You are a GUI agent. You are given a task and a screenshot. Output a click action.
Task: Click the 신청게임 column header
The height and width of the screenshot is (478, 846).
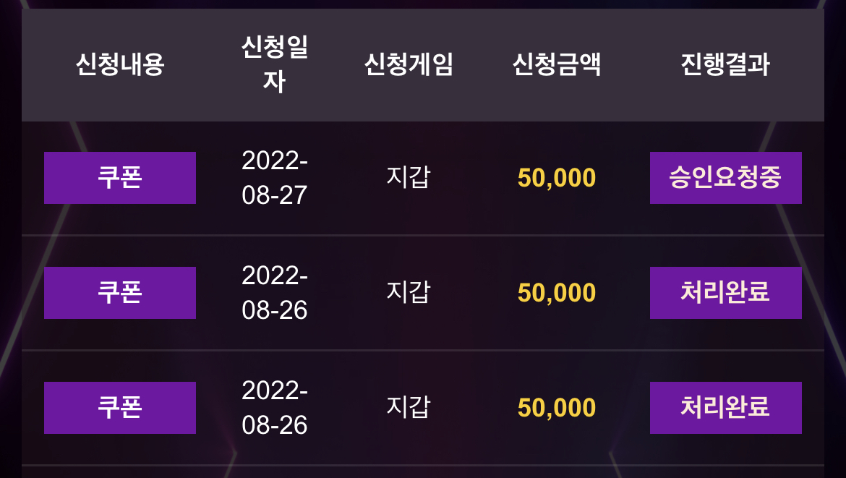[409, 64]
